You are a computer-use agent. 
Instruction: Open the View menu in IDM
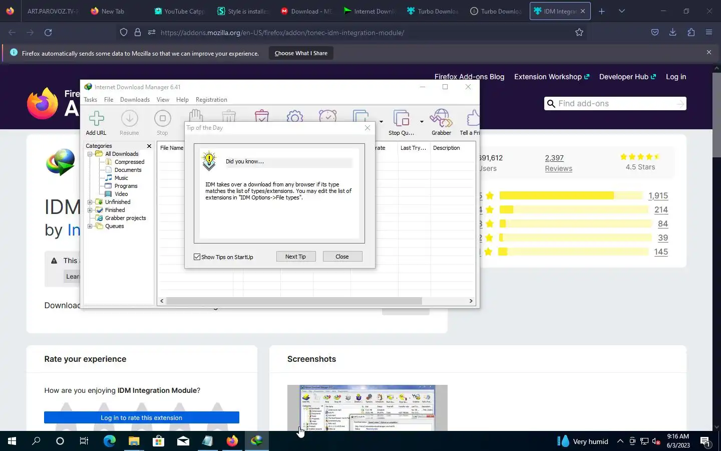[x=163, y=100]
